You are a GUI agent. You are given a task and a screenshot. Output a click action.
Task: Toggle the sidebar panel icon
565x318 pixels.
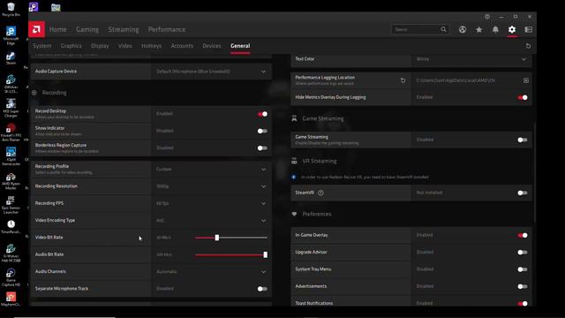pyautogui.click(x=529, y=29)
